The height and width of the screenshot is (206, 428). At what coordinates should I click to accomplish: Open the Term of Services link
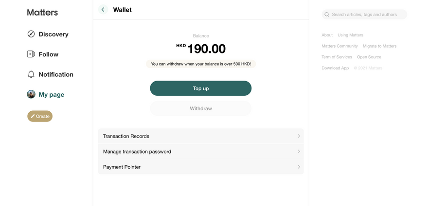point(337,57)
